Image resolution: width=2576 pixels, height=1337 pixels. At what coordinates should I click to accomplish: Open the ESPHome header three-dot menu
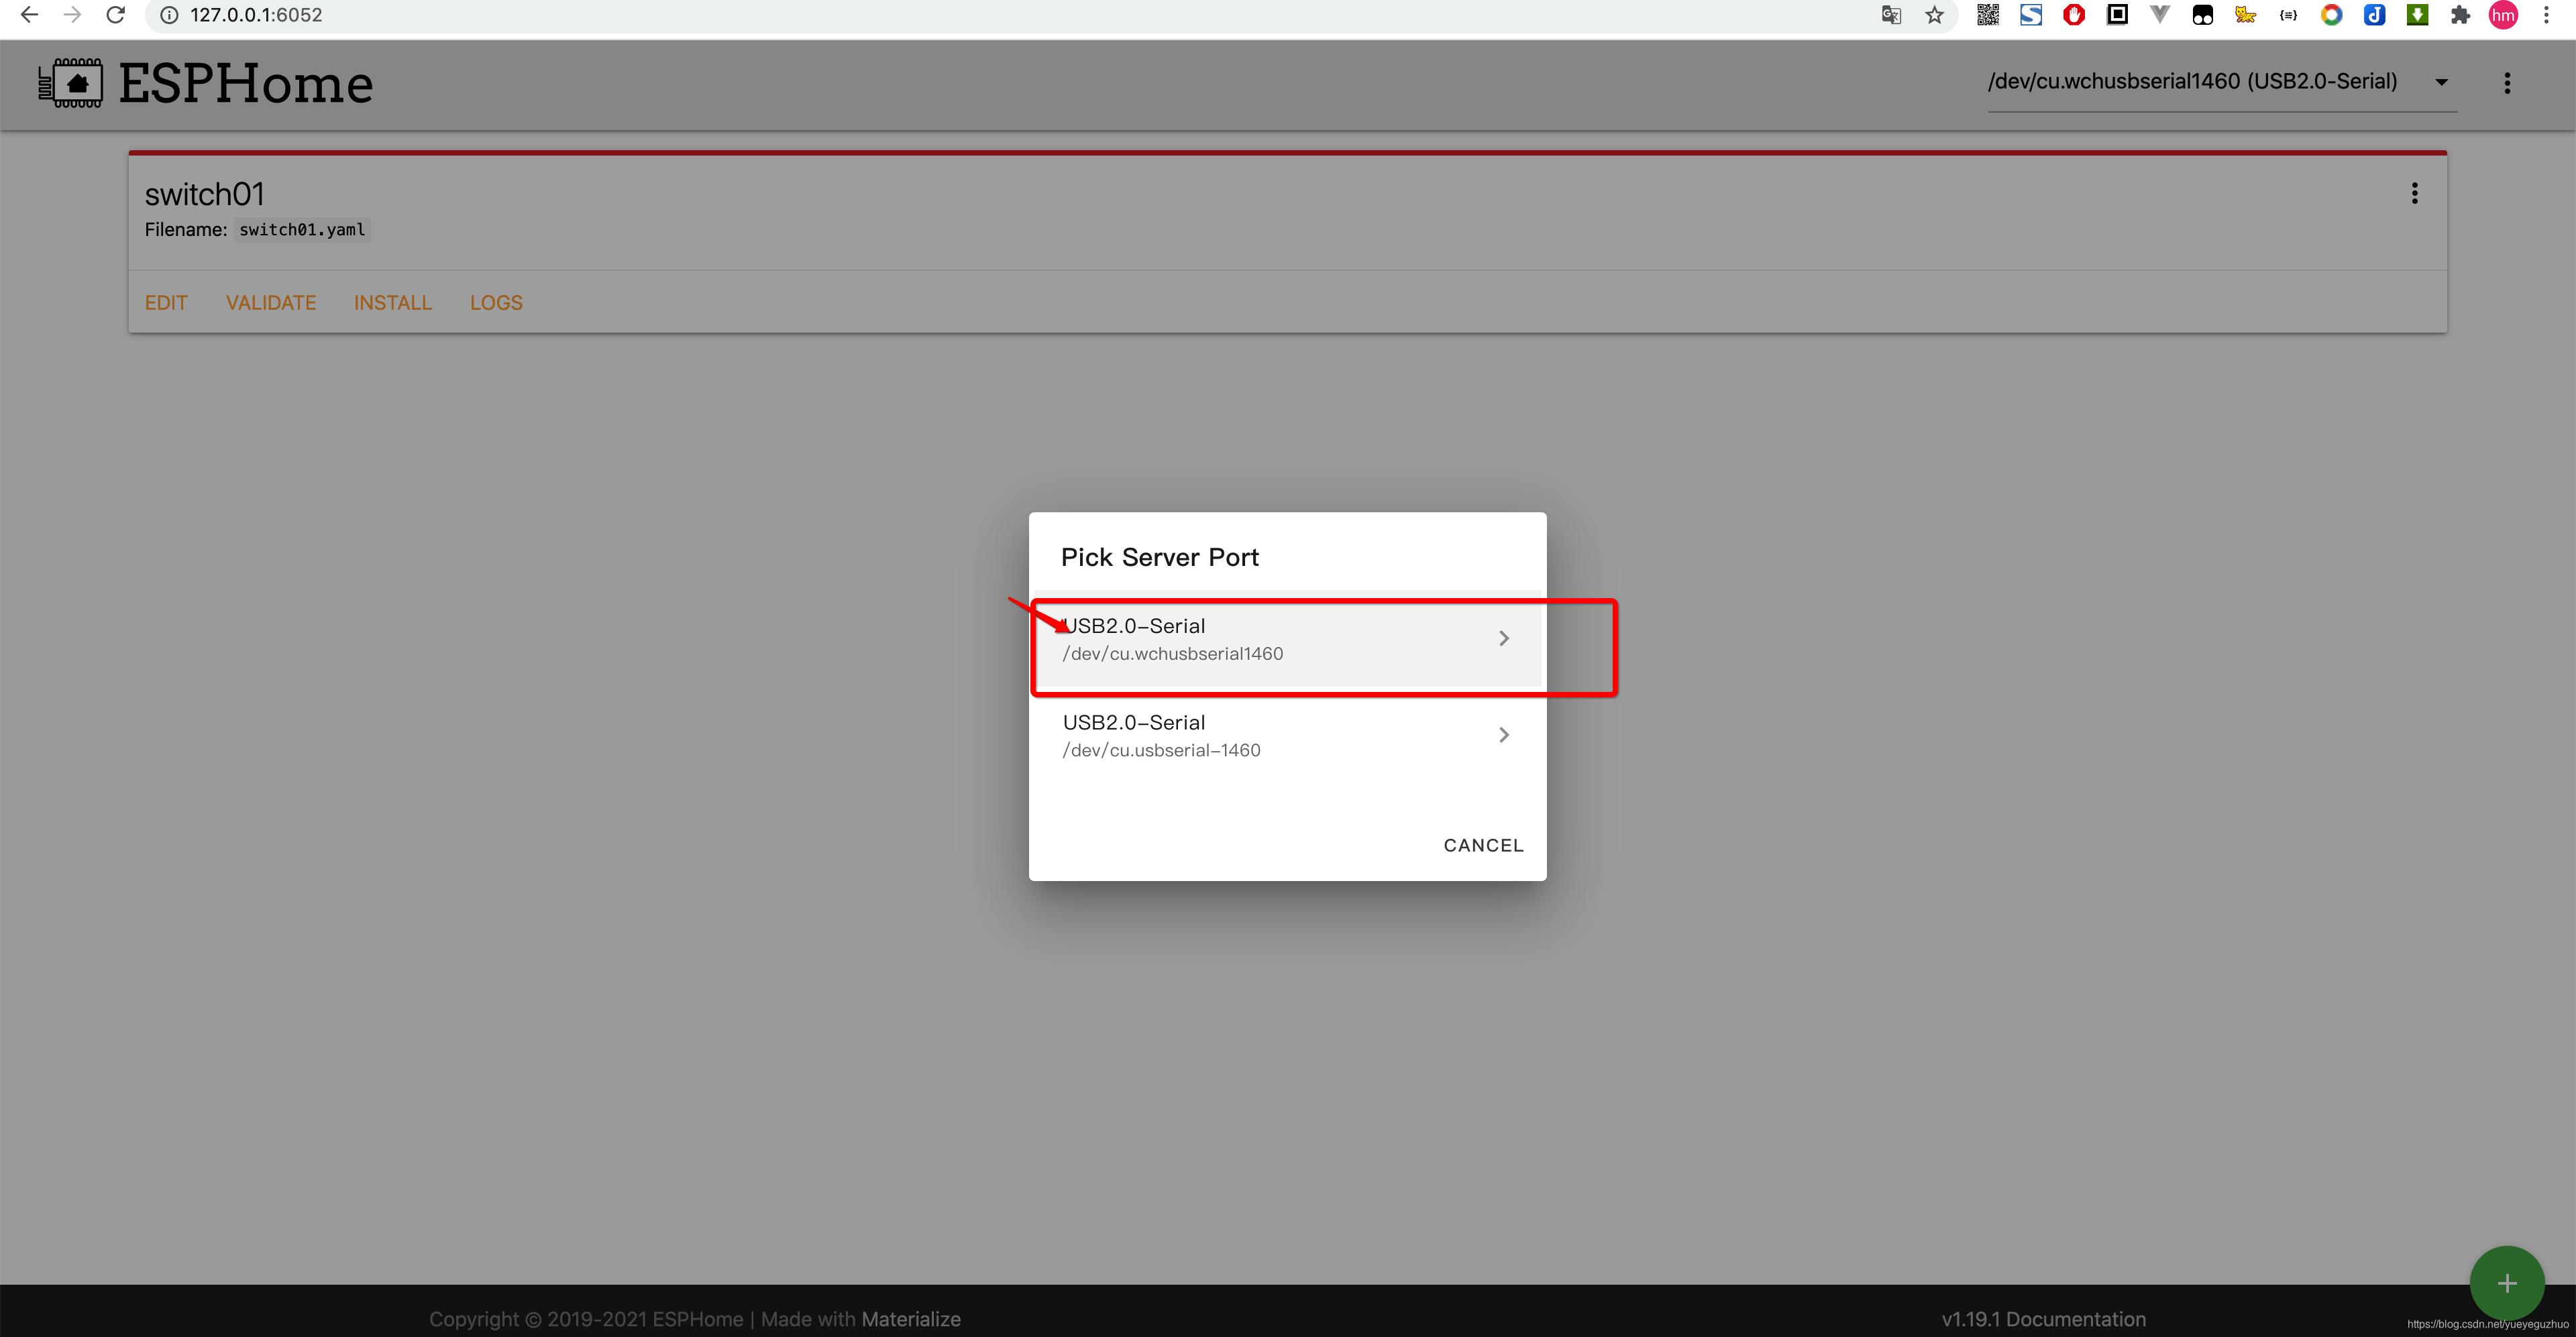point(2506,83)
